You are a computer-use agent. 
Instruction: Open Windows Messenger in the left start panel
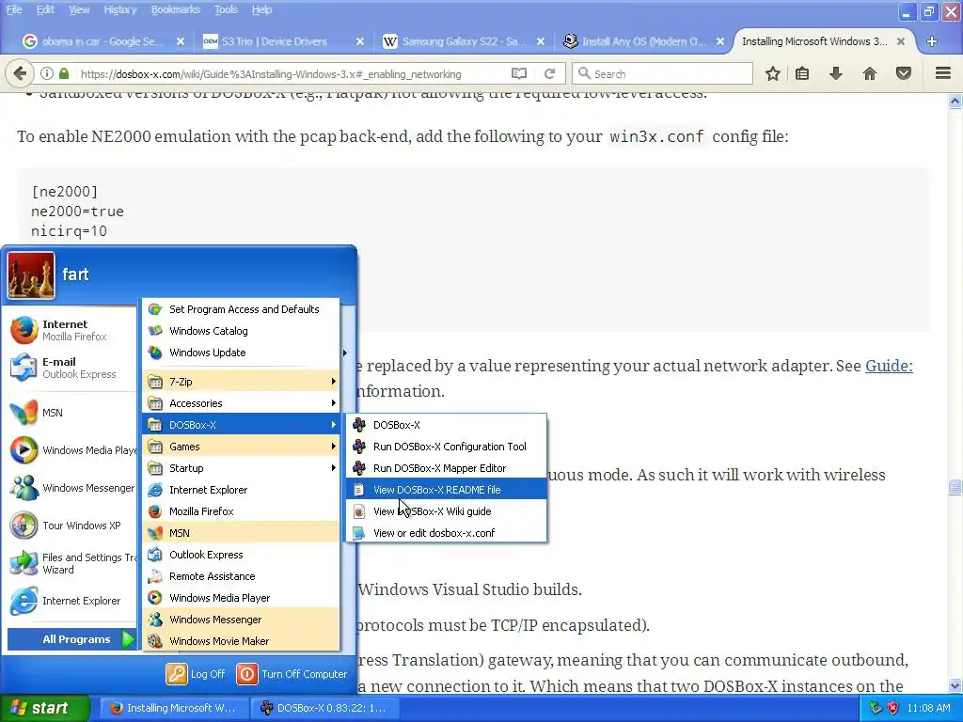(71, 488)
